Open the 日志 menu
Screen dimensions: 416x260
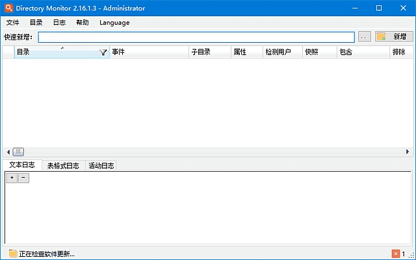click(x=59, y=23)
